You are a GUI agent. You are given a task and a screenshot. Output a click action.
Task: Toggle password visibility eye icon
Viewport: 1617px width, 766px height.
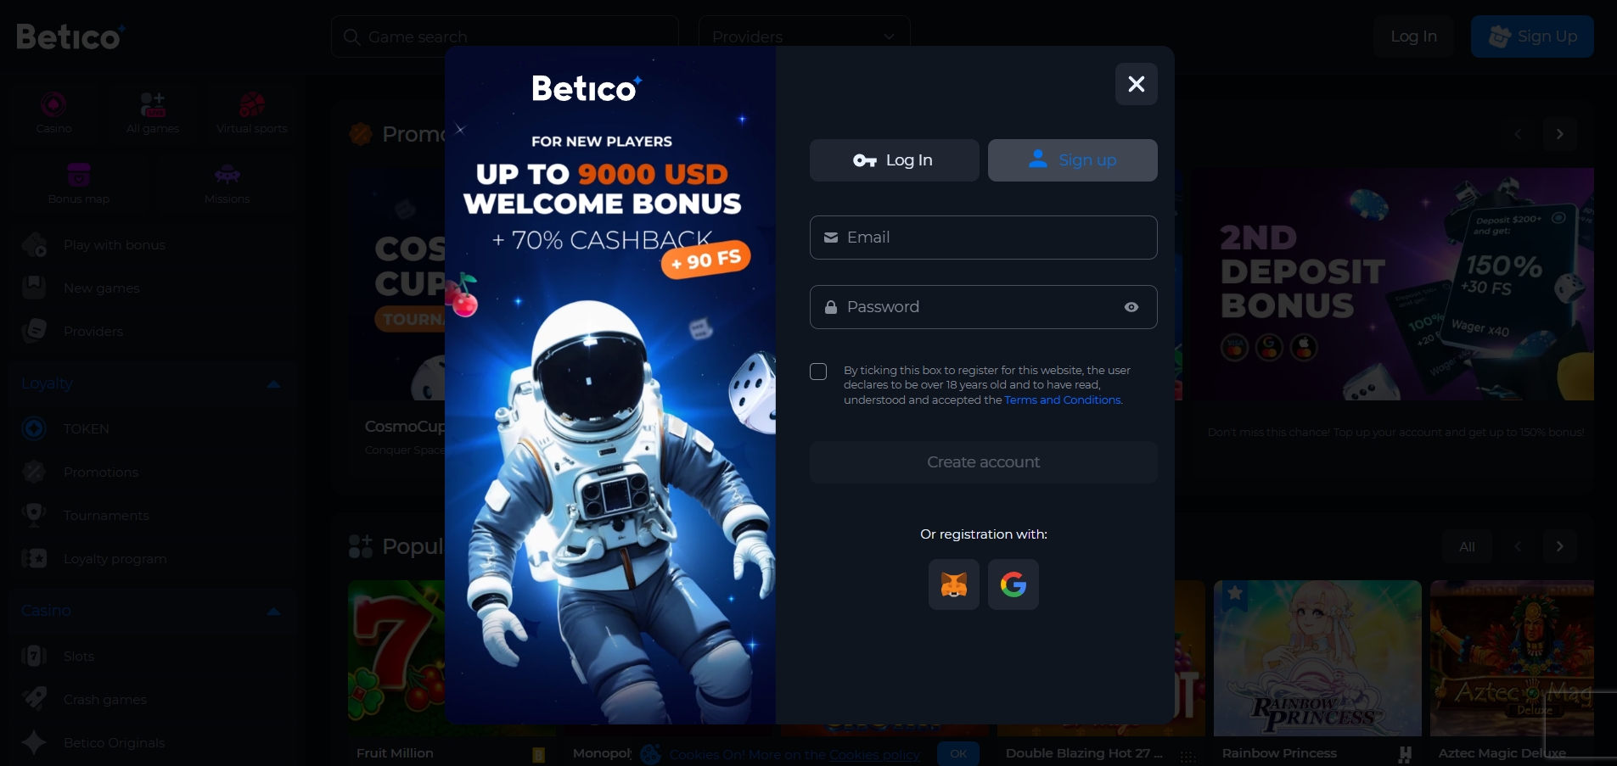(1131, 307)
